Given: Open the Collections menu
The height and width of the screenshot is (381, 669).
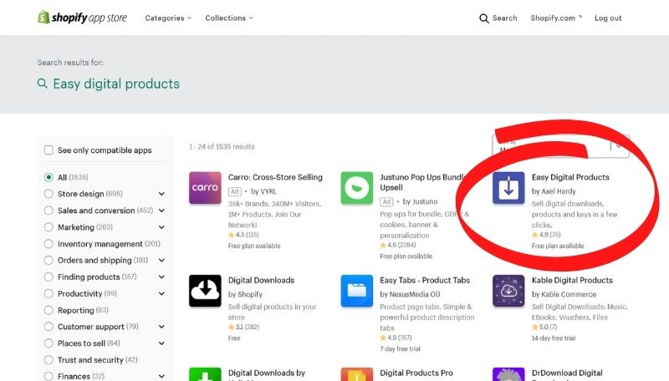Looking at the screenshot, I should point(229,18).
